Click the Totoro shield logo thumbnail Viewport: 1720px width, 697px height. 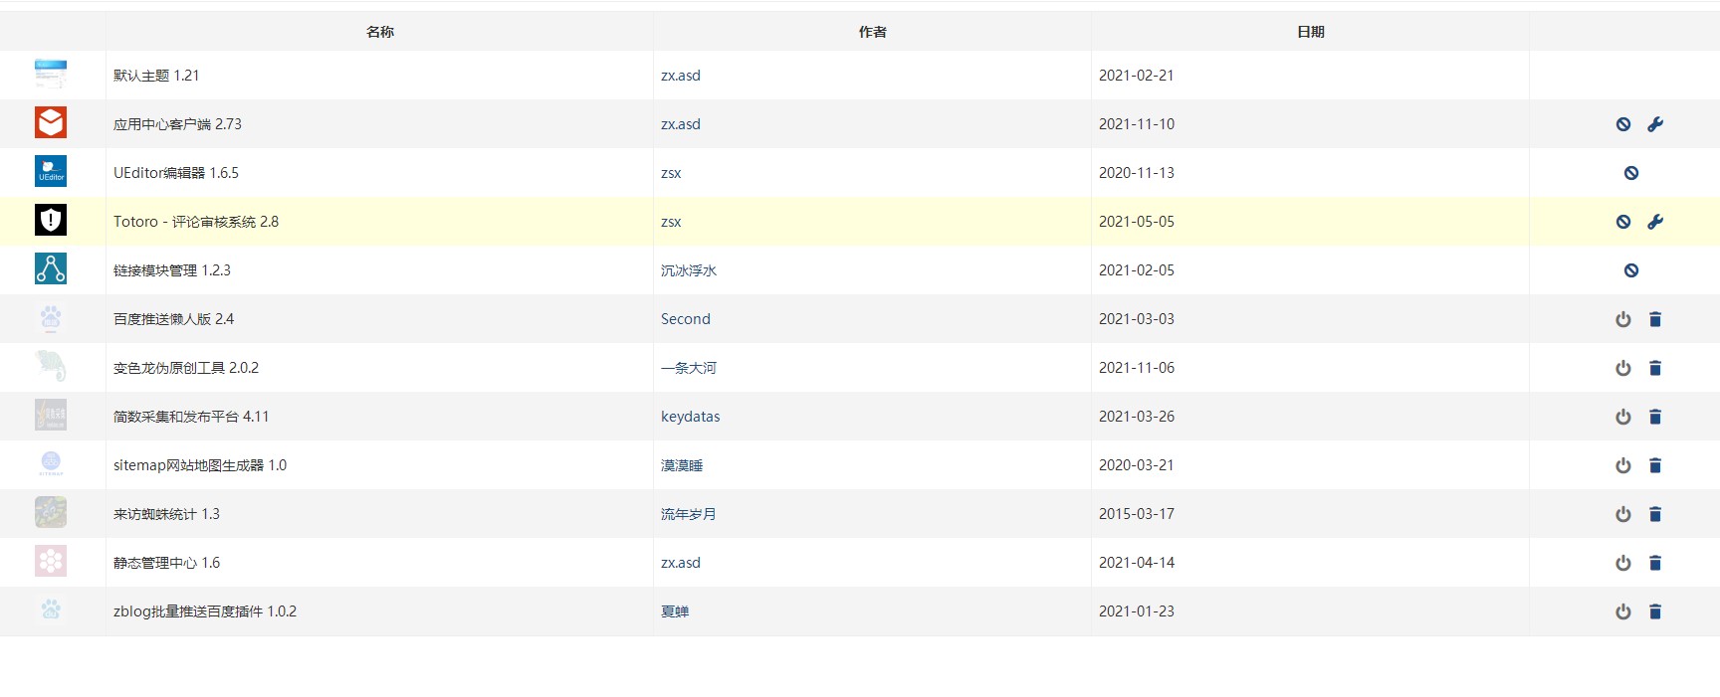tap(51, 221)
